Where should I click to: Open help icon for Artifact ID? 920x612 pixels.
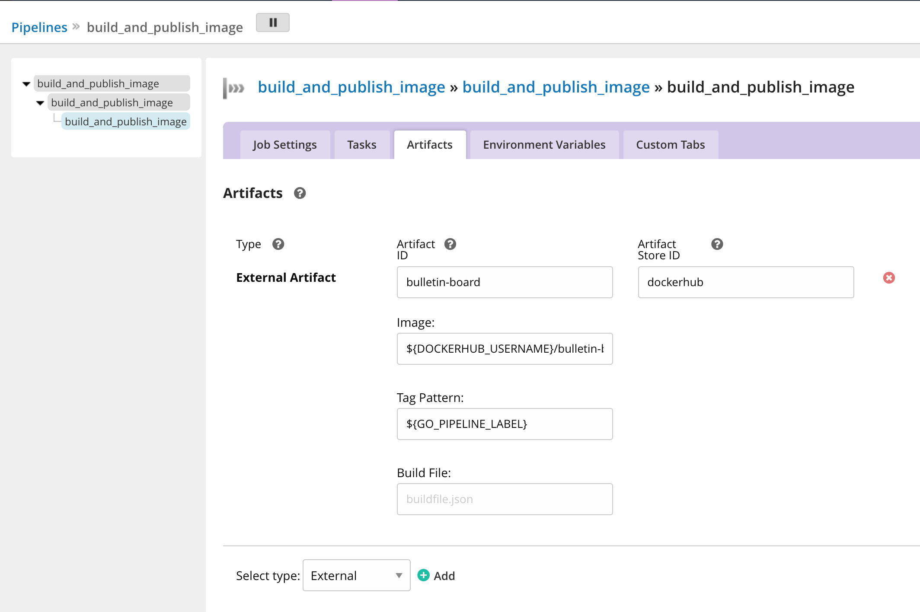click(x=450, y=244)
